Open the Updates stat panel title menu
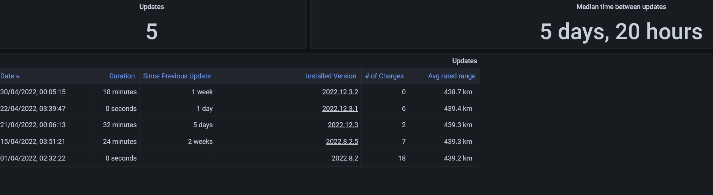 [x=151, y=7]
